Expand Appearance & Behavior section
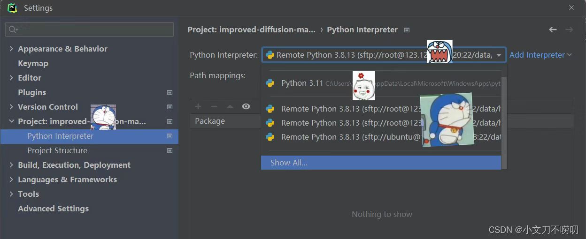Image resolution: width=586 pixels, height=239 pixels. click(11, 49)
